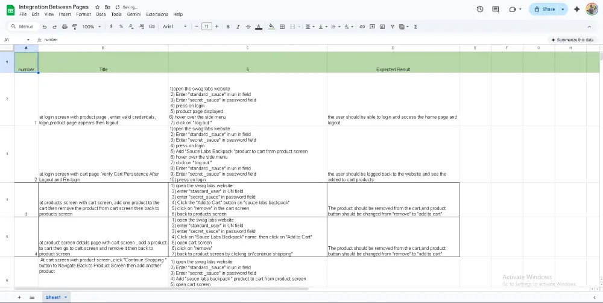Open the View menu
This screenshot has height=303, width=603.
point(49,14)
